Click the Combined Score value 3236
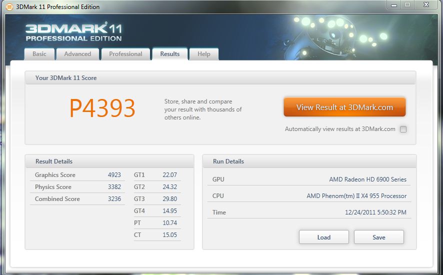Image resolution: width=443 pixels, height=275 pixels. [114, 199]
